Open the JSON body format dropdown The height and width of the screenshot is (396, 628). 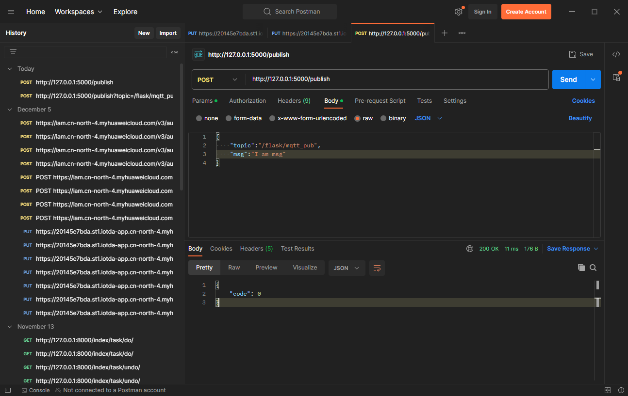pos(429,118)
